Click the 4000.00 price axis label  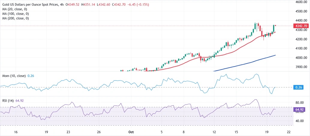(x=301, y=58)
